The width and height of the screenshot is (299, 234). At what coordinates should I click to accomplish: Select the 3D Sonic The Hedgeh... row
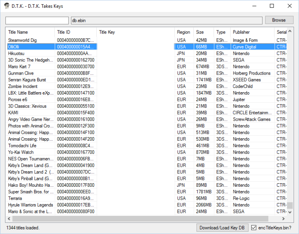point(146,60)
